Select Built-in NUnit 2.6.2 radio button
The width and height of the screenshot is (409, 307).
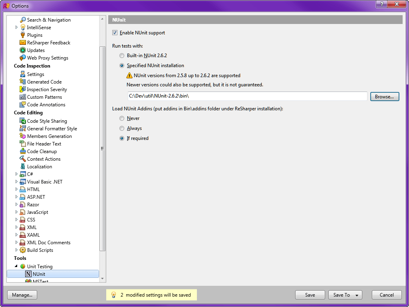click(x=122, y=55)
